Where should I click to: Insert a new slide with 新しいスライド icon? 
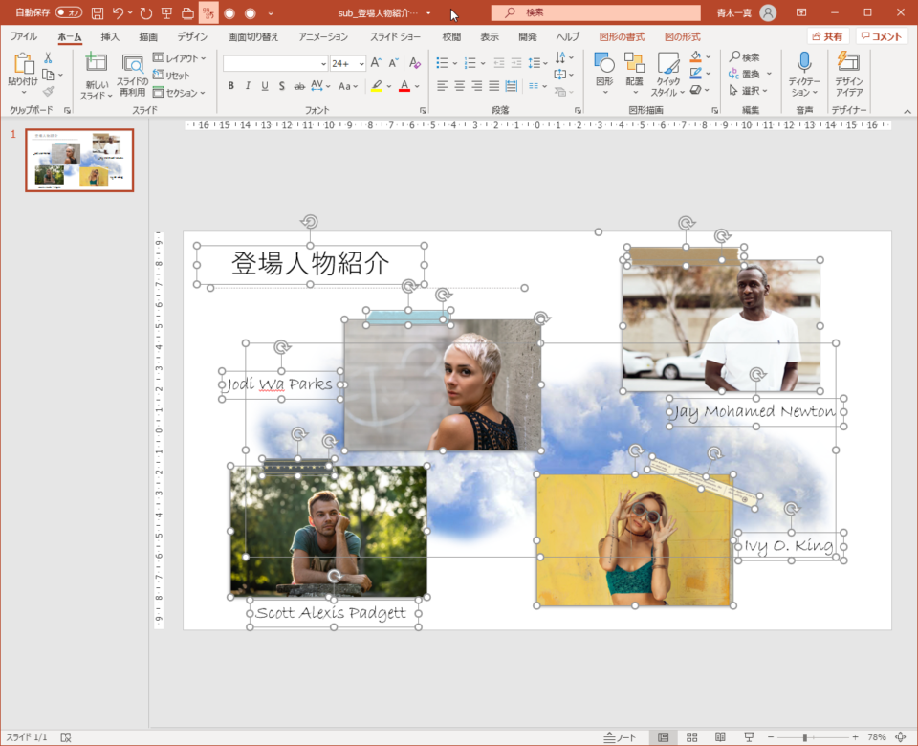[96, 63]
